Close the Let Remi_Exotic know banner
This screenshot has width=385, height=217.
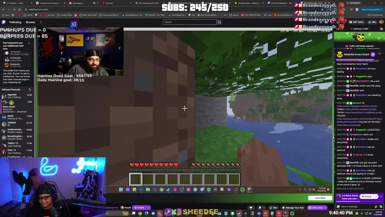click(381, 197)
